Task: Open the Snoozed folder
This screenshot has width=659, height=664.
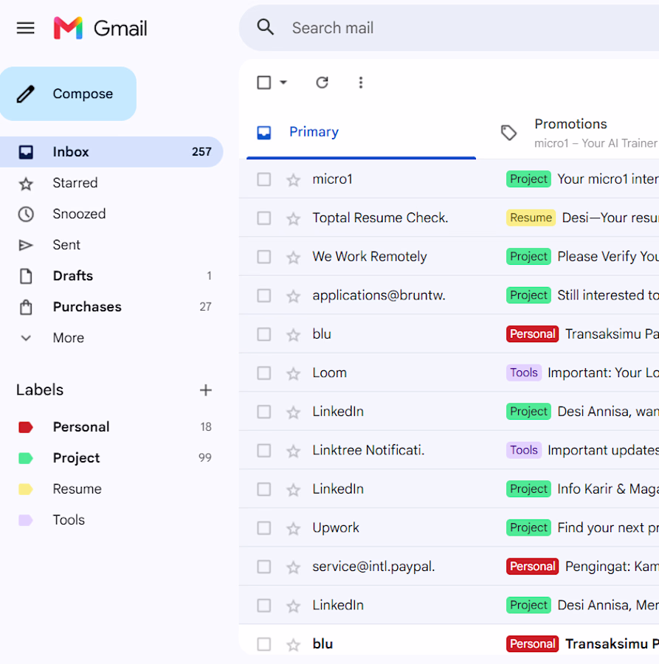Action: (111, 214)
